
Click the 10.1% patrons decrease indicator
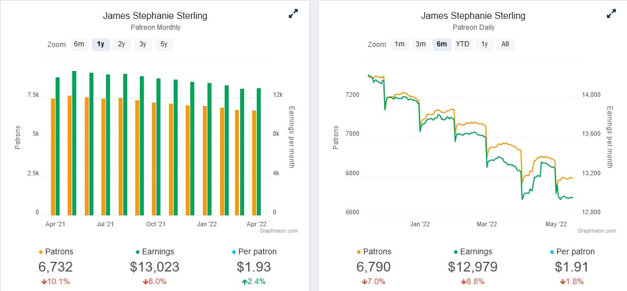(56, 281)
